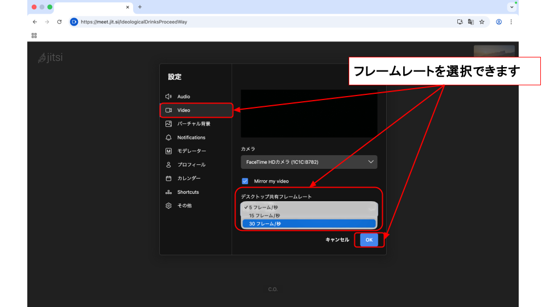Open カレンダー calendar settings
Screen dimensions: 546x307
tap(188, 179)
